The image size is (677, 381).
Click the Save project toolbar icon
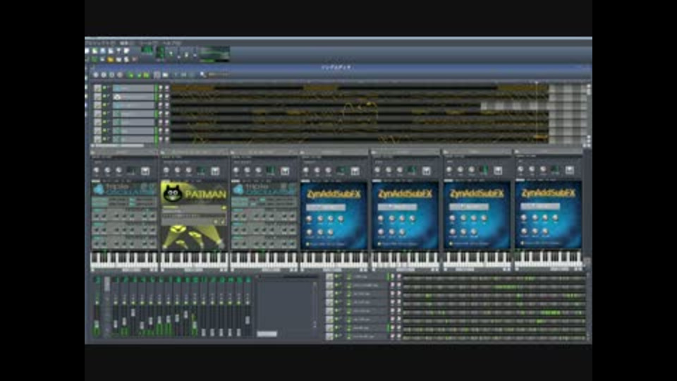tap(118, 51)
